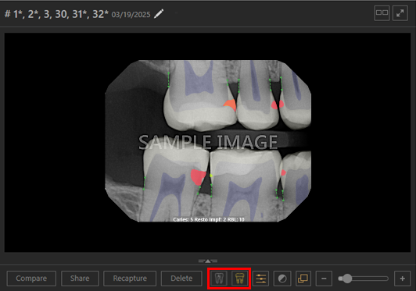Click tooth numbers title '# 1*, 2*, 3, 30, 31*, 32*'
This screenshot has height=291, width=416.
coord(56,14)
